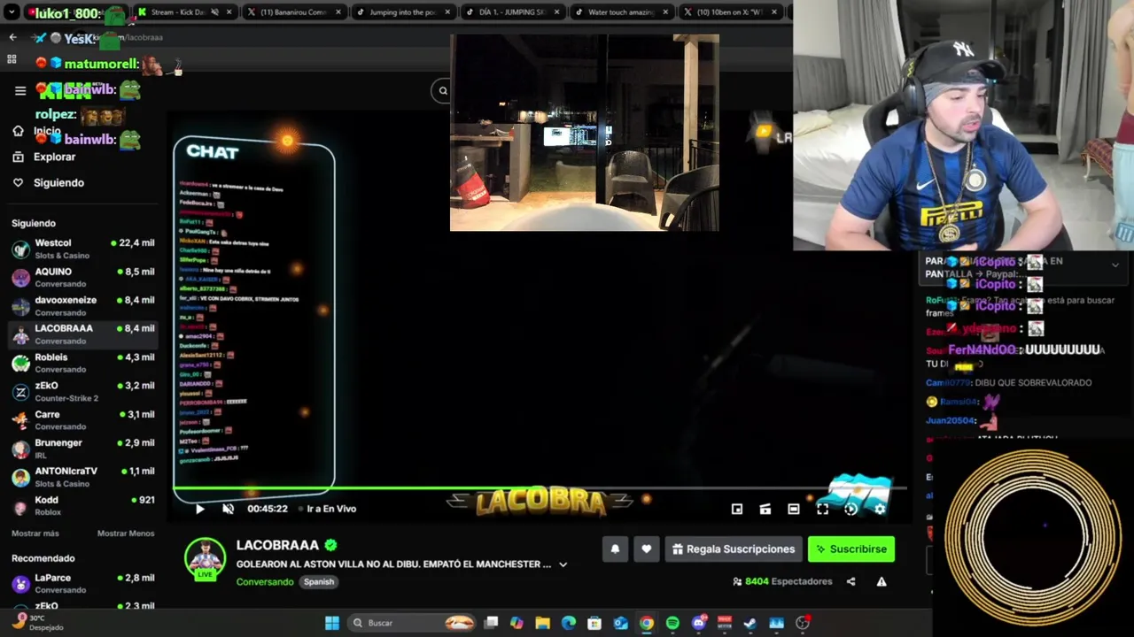Open the player settings gear
The width and height of the screenshot is (1134, 637).
(880, 509)
